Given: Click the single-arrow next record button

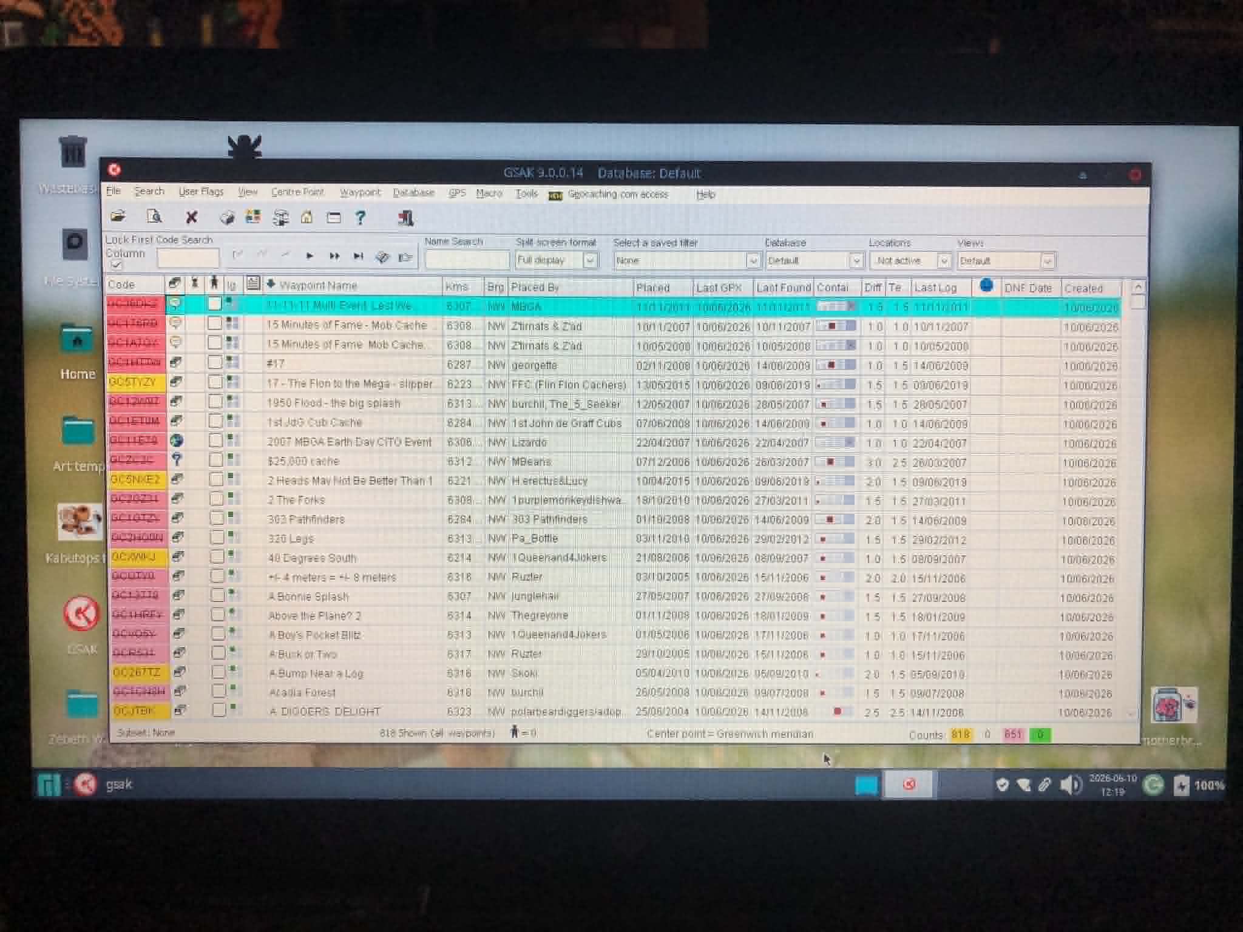Looking at the screenshot, I should 310,256.
